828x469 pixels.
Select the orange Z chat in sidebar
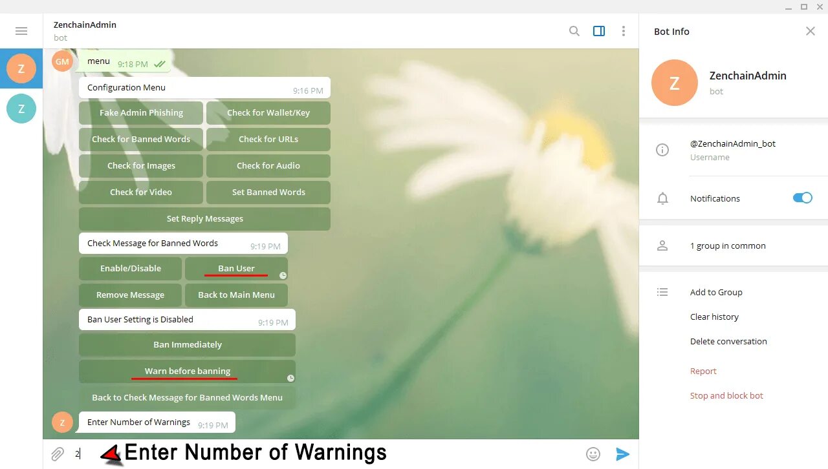(21, 68)
